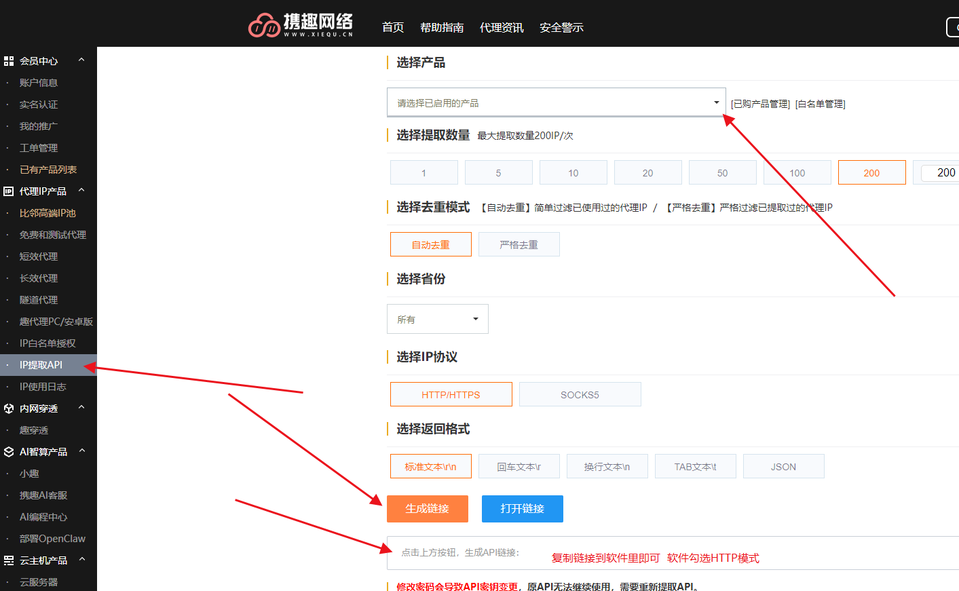Click the 内网穿透 section icon

10,408
